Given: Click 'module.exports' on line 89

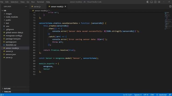Looking at the screenshot, I should point(46,63).
